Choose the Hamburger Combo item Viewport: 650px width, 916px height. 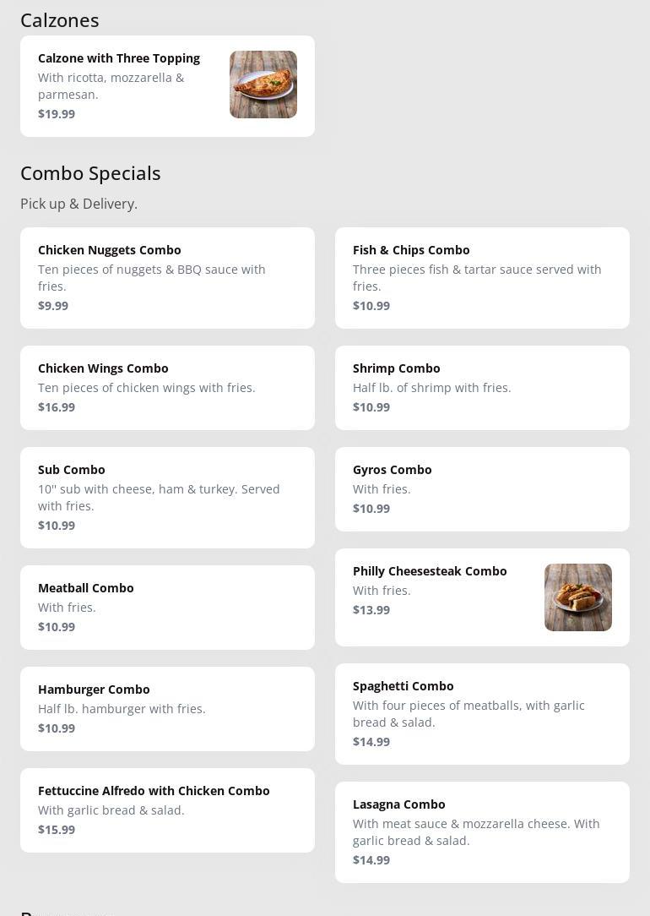click(167, 709)
